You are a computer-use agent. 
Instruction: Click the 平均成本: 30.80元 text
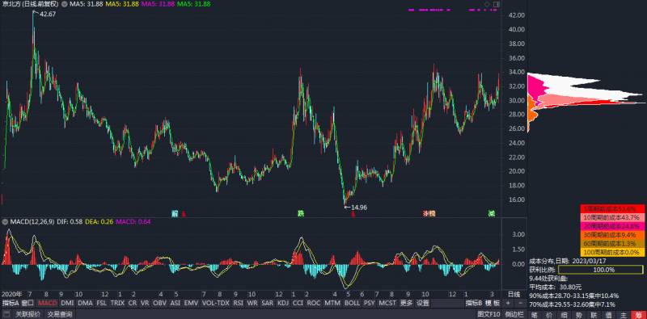[x=556, y=287]
